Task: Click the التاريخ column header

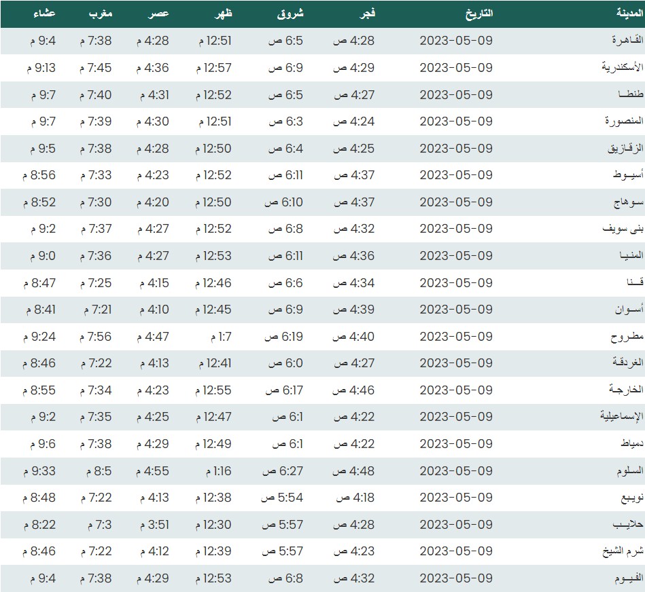Action: click(478, 14)
